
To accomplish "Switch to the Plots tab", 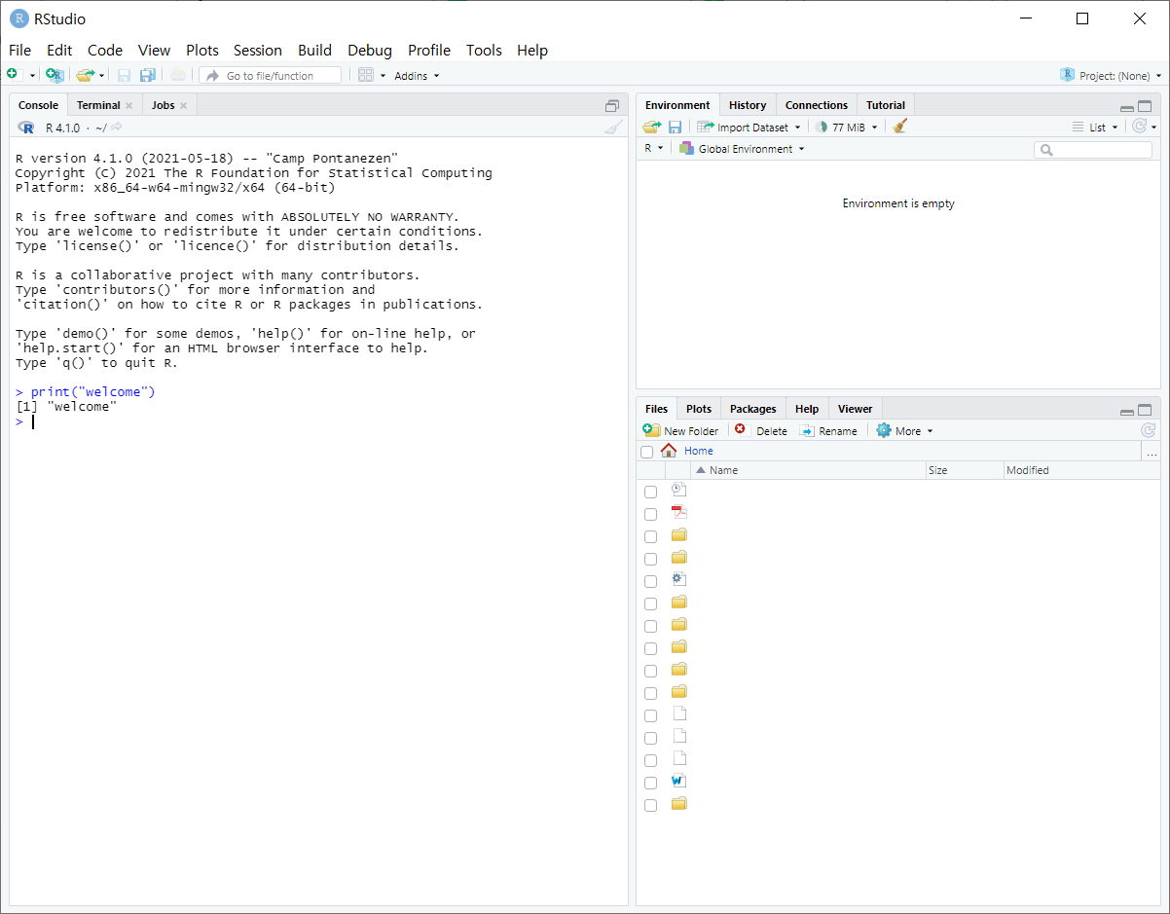I will (x=699, y=409).
